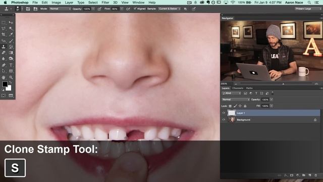Select the Pen tool

[x=4, y=65]
